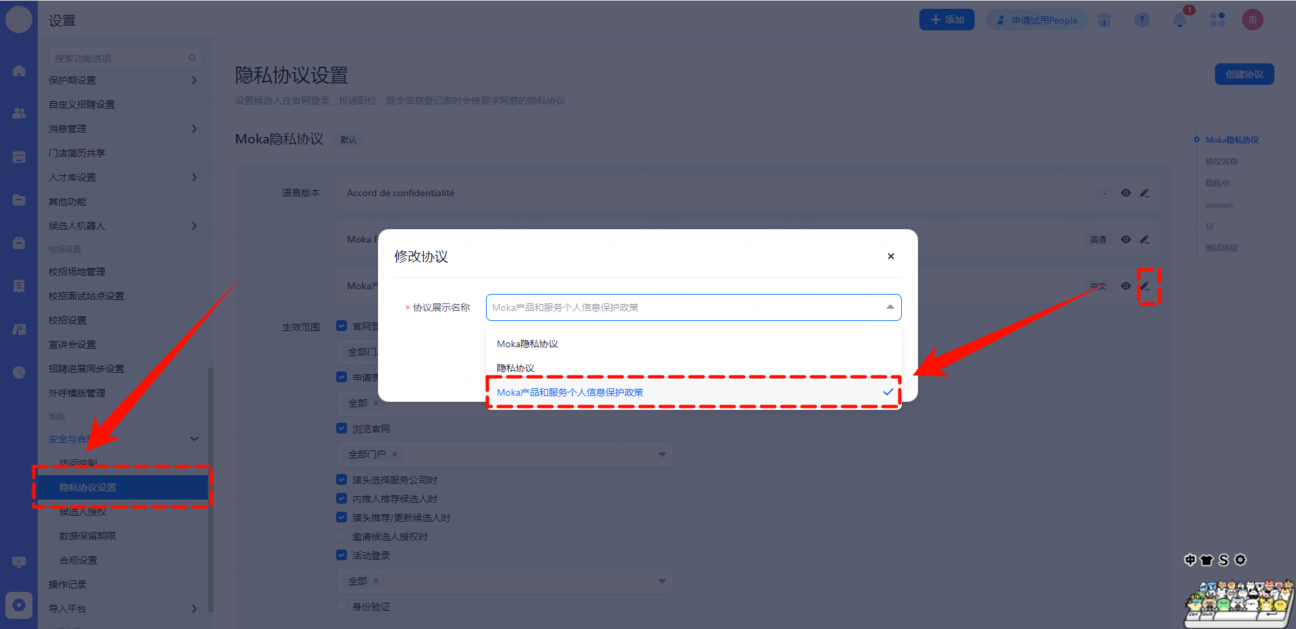
Task: Toggle the 内推人推荐候选人时 checkbox
Action: (x=342, y=498)
